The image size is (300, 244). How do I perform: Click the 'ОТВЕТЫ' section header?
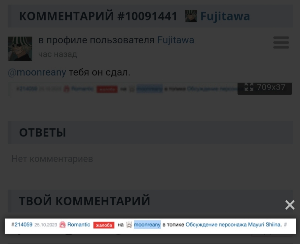click(x=43, y=132)
